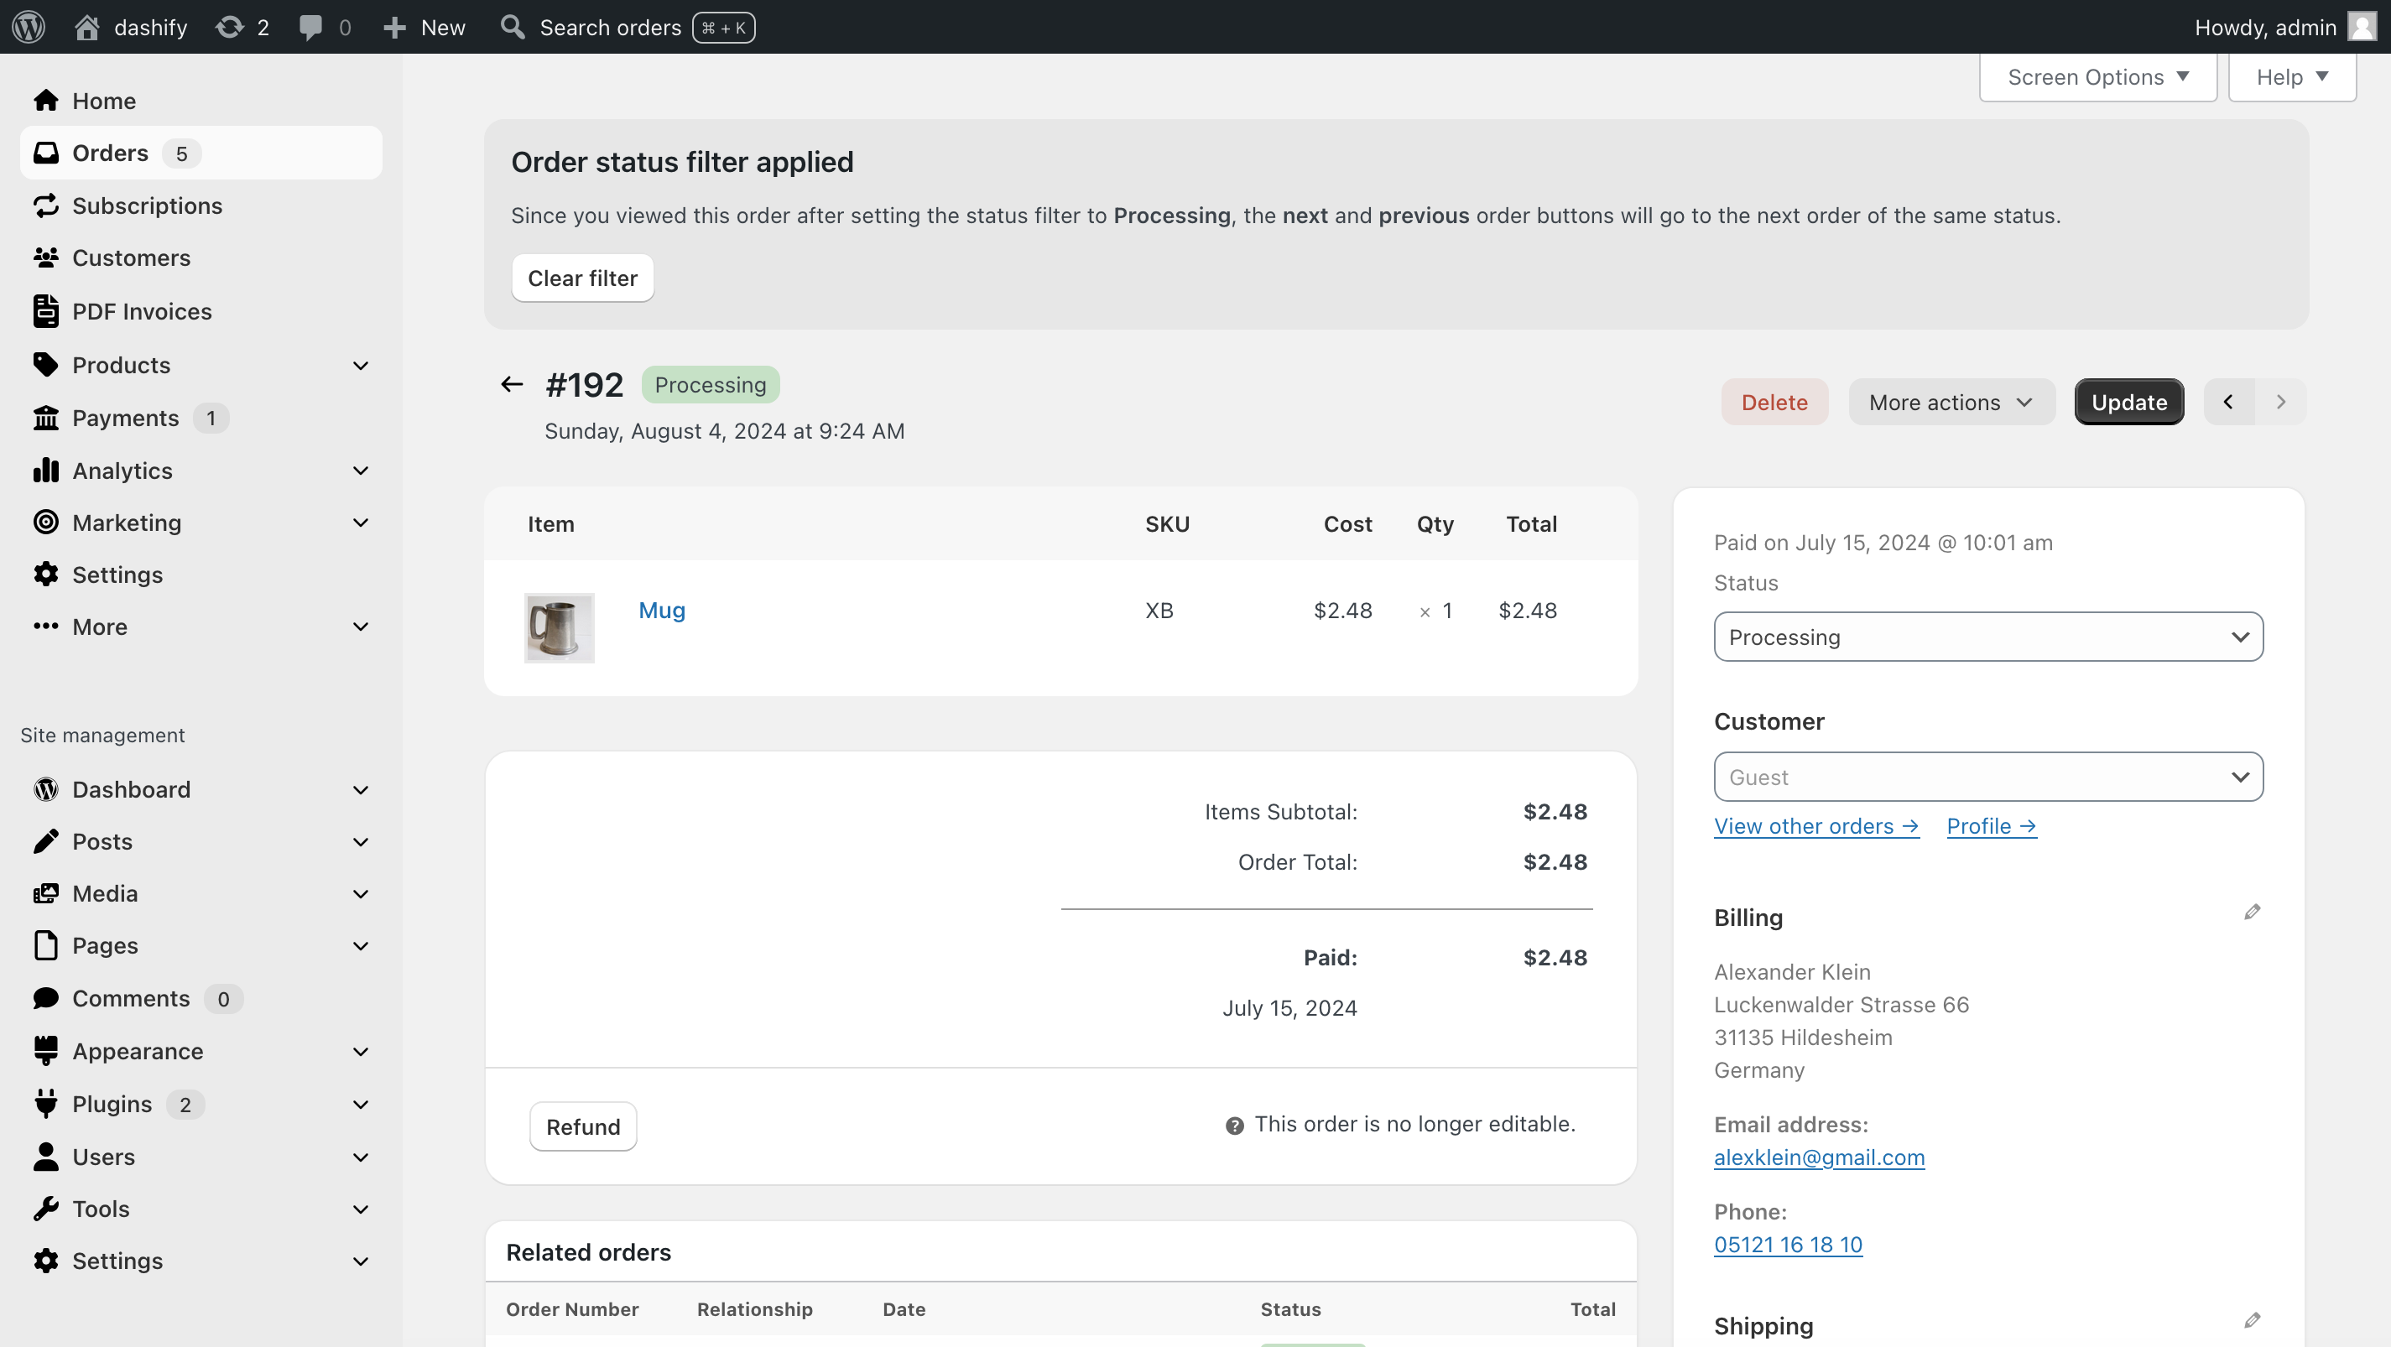This screenshot has width=2391, height=1347.
Task: Expand the More actions dropdown
Action: [x=1951, y=402]
